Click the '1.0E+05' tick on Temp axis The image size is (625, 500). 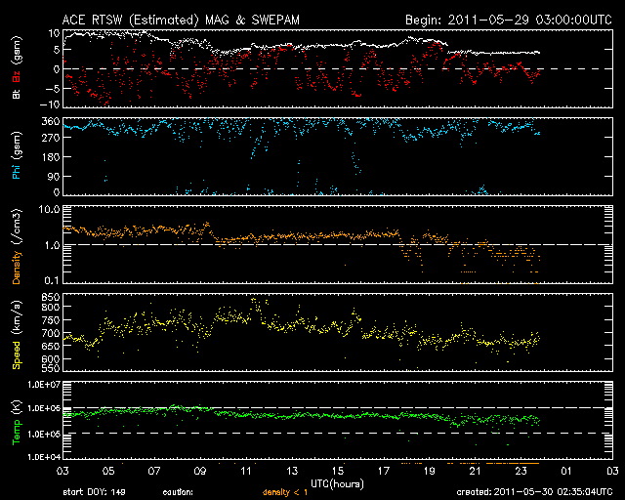tap(44, 434)
